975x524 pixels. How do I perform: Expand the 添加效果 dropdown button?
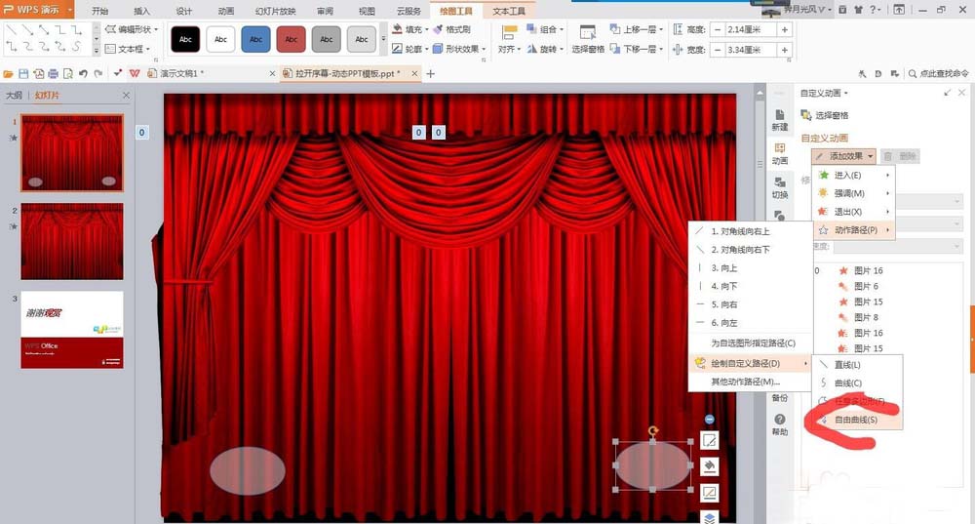[x=843, y=156]
